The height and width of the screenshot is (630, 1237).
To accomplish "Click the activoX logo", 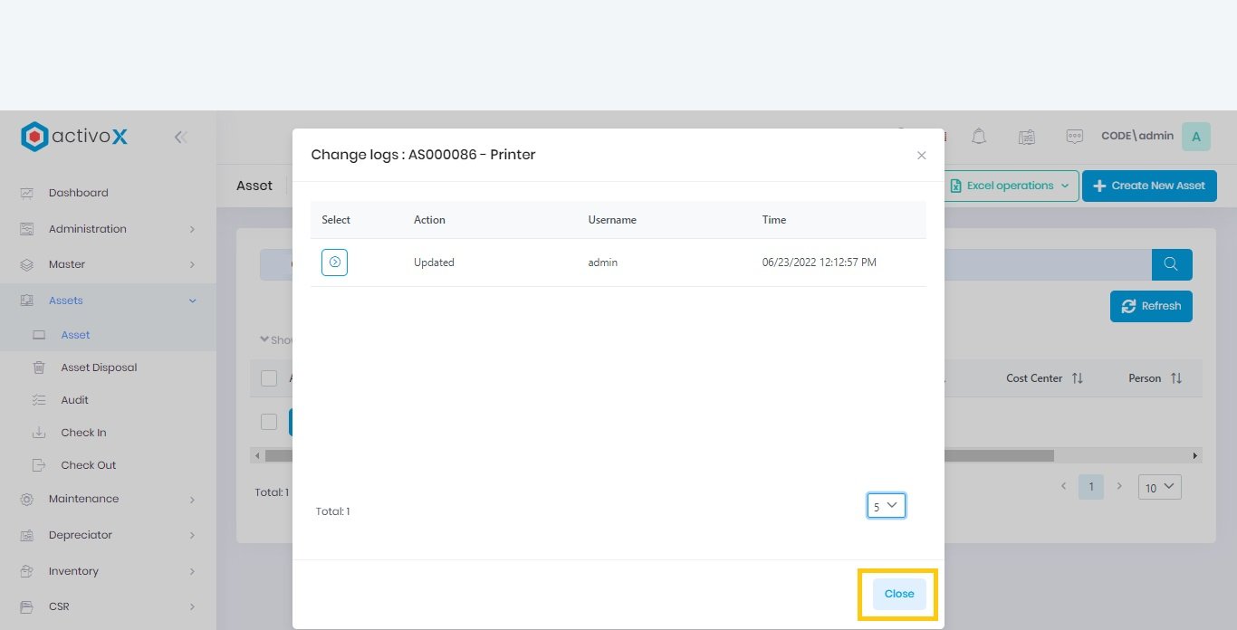I will 75,137.
